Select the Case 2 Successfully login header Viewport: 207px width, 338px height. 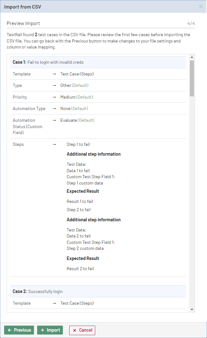tap(98, 291)
